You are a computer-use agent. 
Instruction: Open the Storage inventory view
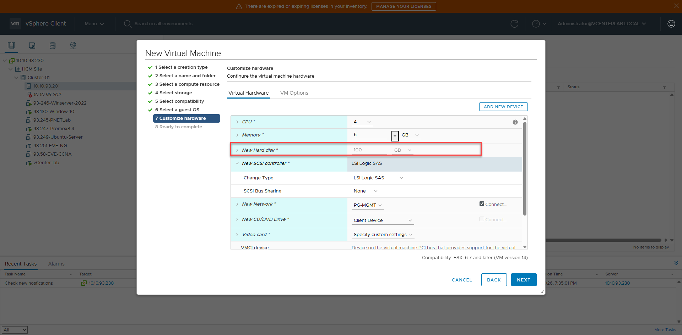coord(53,45)
